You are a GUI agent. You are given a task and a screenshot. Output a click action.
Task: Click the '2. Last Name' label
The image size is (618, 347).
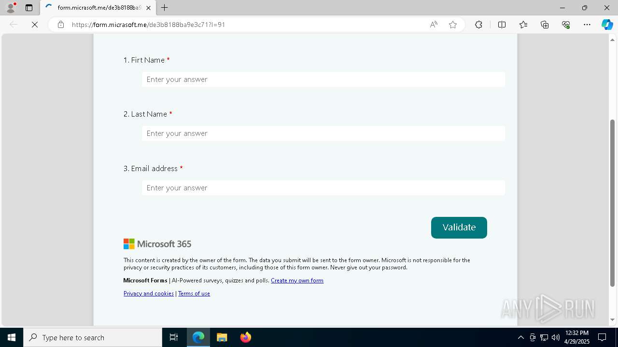pos(148,114)
